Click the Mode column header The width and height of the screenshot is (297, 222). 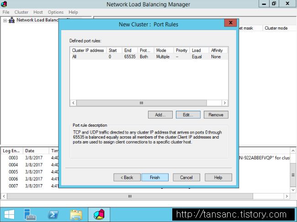click(164, 50)
